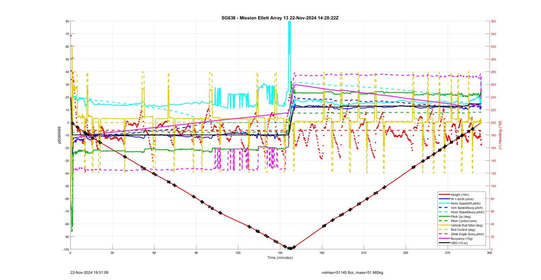Image resolution: width=541 pixels, height=280 pixels.
Task: Select the 'Height (10m)' legend entry
Action: pos(461,194)
